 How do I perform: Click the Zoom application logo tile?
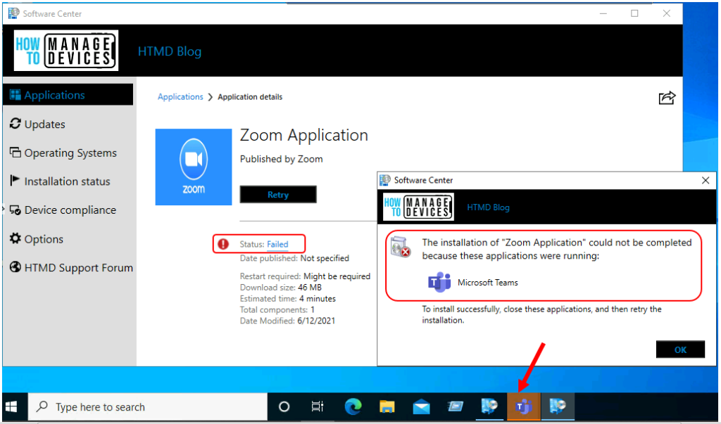(194, 167)
